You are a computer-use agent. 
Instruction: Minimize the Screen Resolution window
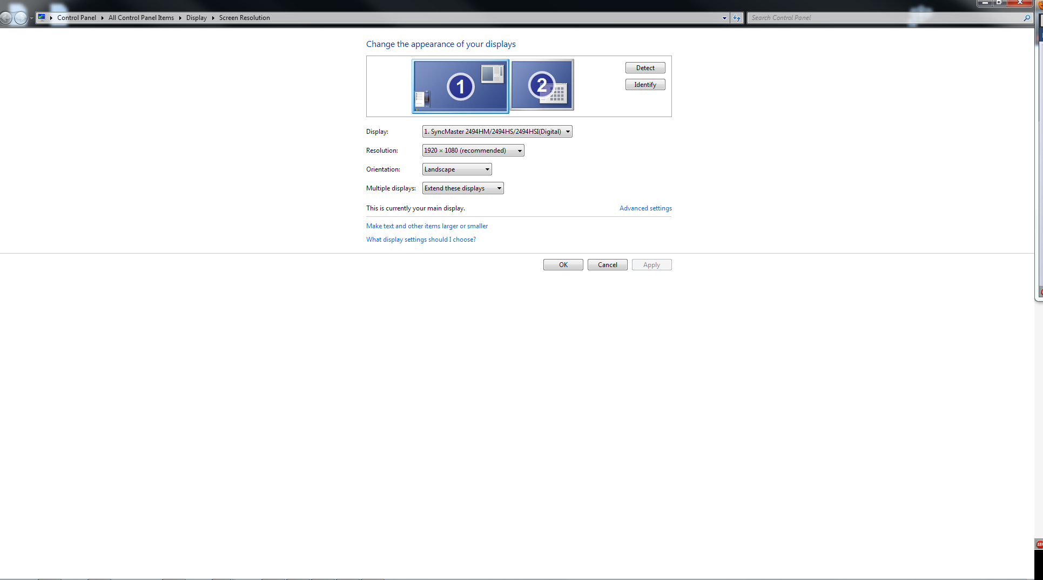(985, 3)
